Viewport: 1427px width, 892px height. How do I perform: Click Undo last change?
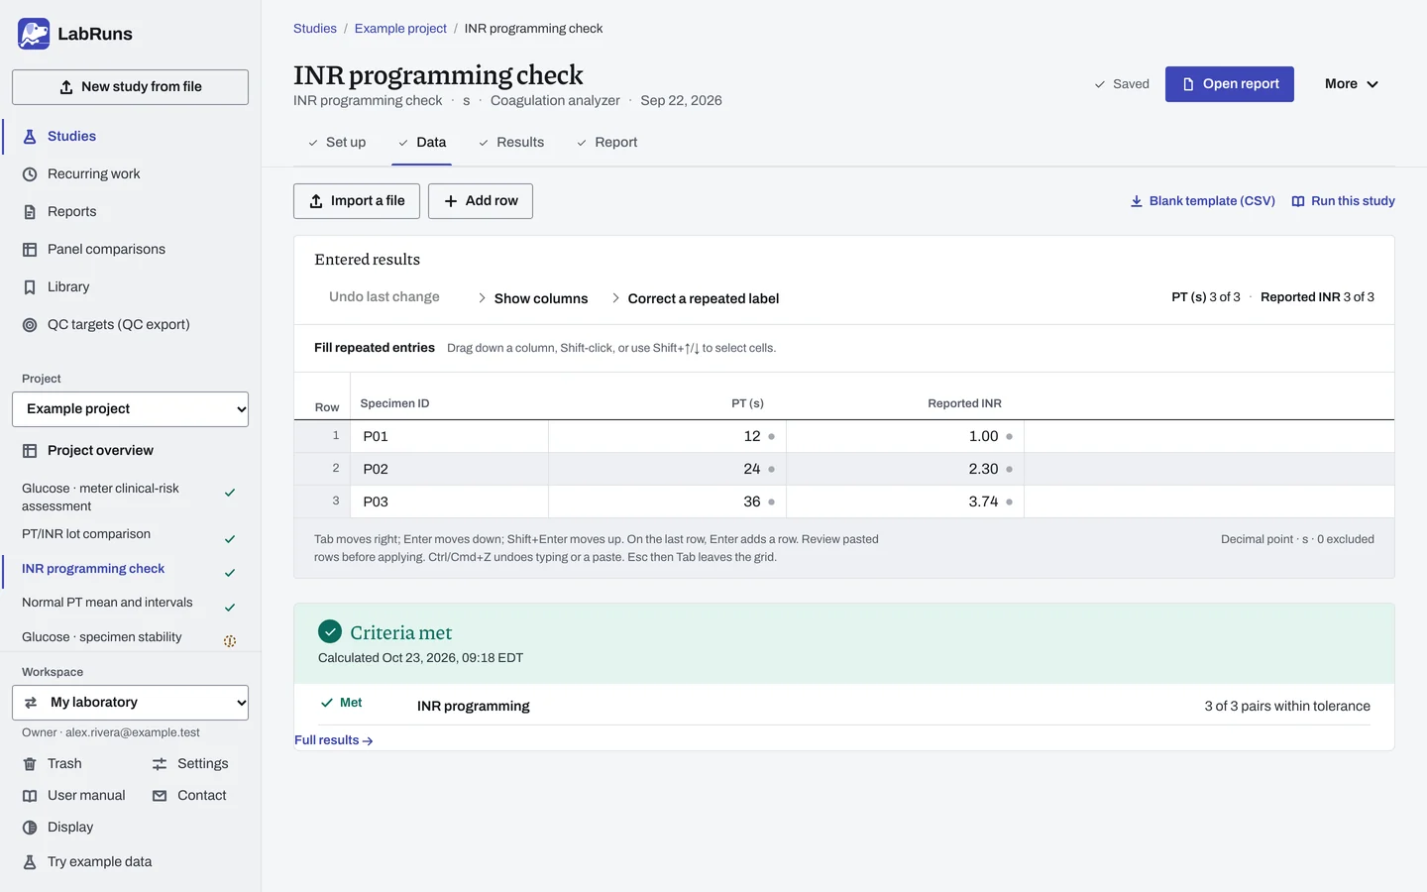tap(384, 297)
